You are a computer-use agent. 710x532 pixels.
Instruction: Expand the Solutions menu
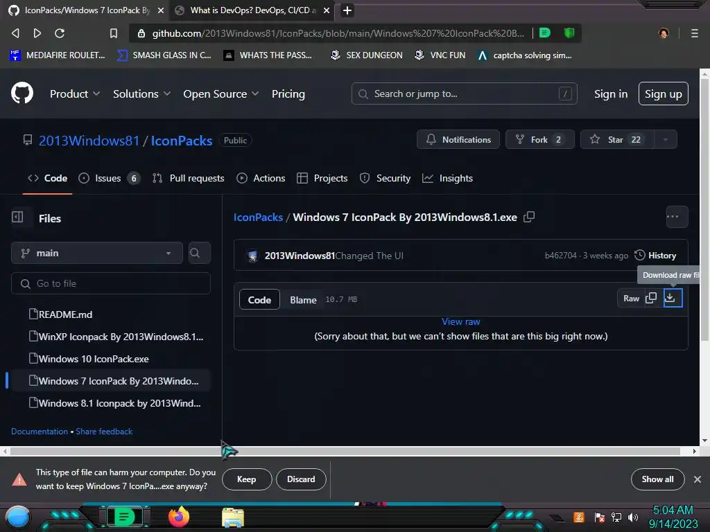click(141, 94)
